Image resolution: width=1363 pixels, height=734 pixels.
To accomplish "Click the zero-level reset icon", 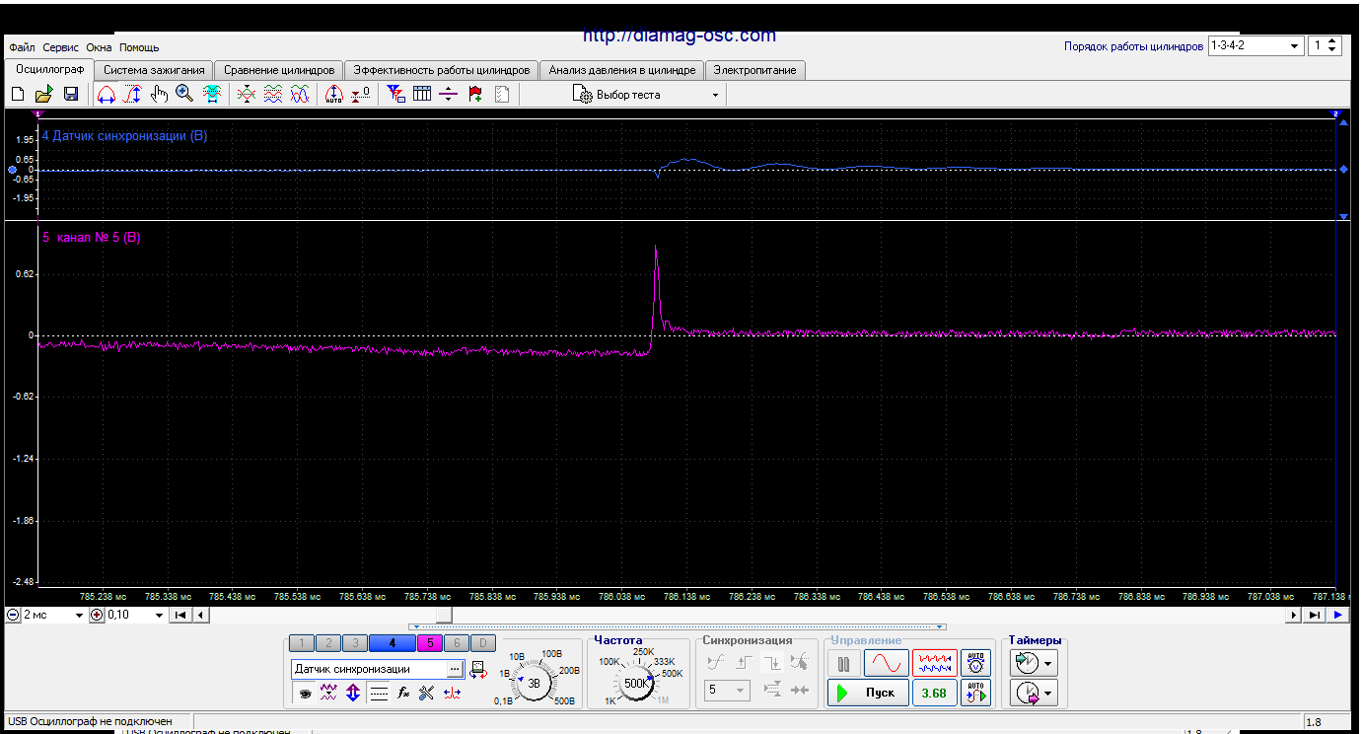I will (x=361, y=95).
